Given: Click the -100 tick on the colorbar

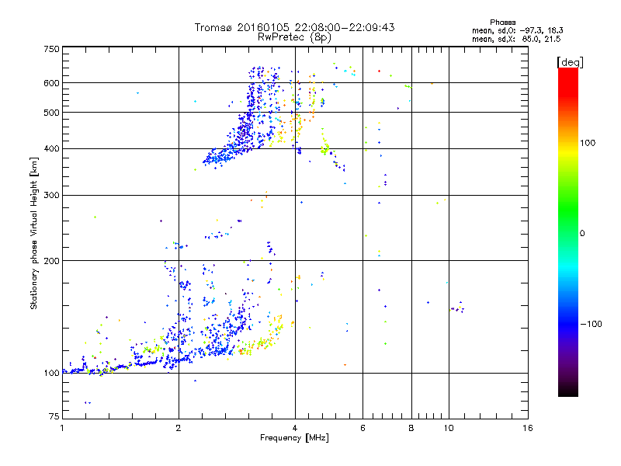Looking at the screenshot, I should [x=591, y=324].
